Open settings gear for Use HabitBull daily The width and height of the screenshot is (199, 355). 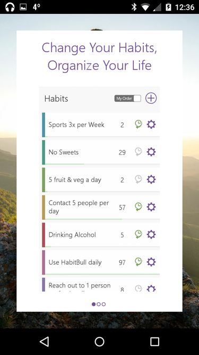click(151, 262)
